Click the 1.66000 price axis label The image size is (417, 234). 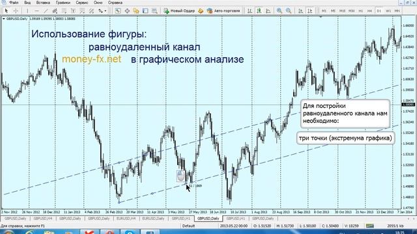pos(409,26)
